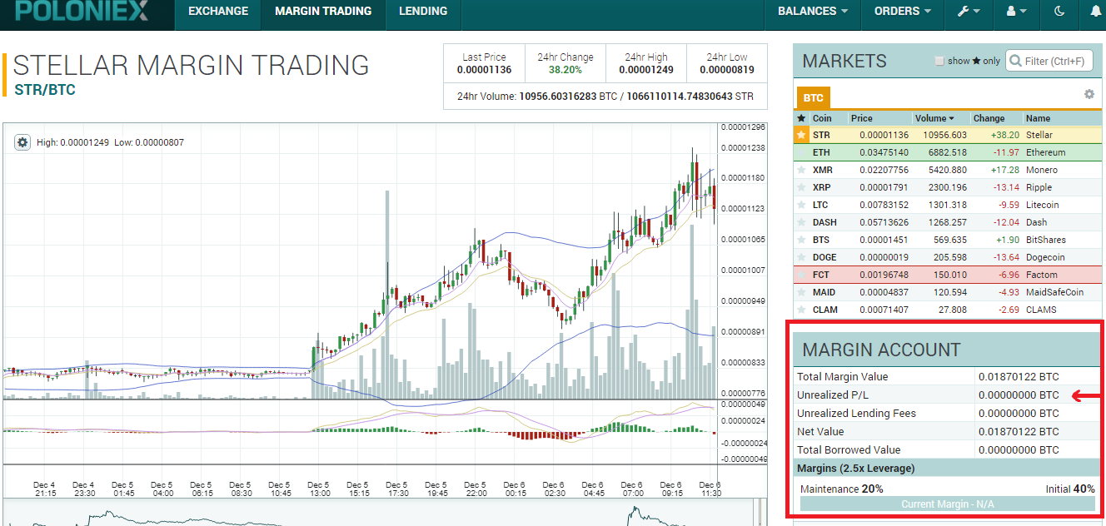Click the Poloniex logo
The image size is (1106, 526).
click(82, 12)
